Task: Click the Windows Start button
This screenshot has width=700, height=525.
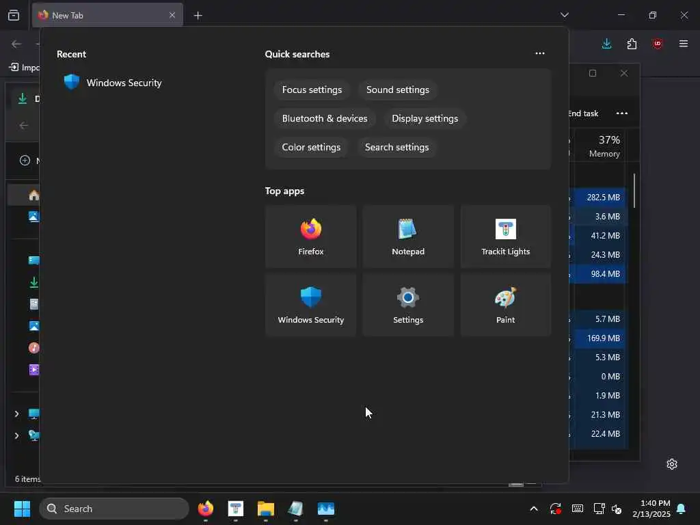Action: (x=22, y=509)
